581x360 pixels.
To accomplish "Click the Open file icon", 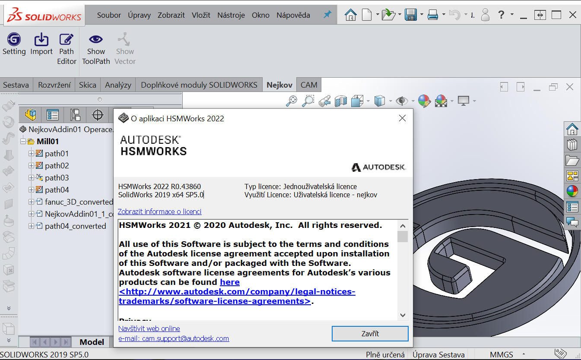I will (388, 15).
